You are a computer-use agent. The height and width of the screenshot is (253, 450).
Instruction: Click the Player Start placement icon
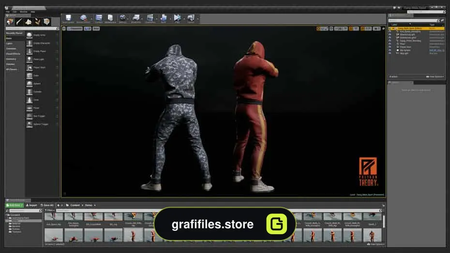(29, 67)
